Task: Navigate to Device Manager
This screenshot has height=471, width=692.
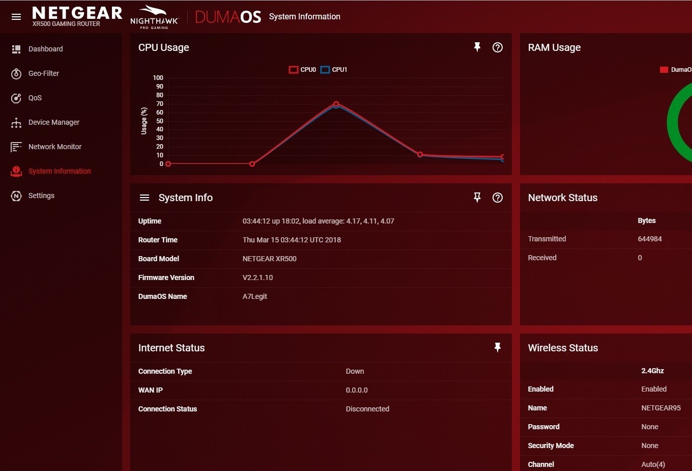Action: [x=54, y=122]
